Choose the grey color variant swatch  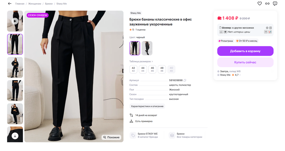click(147, 48)
